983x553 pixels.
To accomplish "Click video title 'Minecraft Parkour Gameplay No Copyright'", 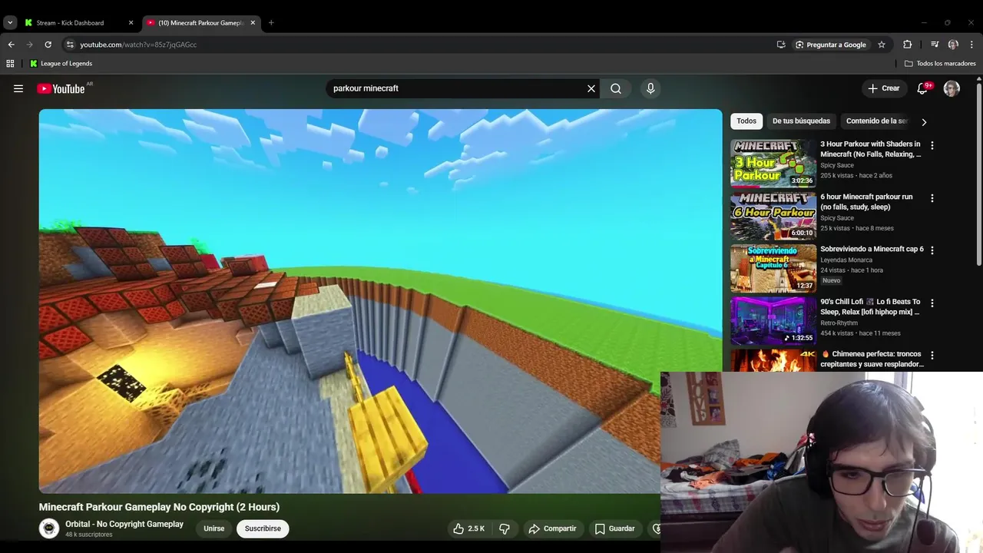I will tap(159, 507).
